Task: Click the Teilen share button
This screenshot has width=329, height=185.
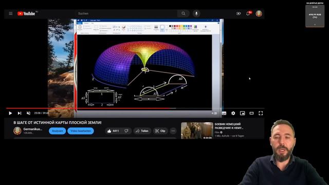Action: click(x=142, y=131)
